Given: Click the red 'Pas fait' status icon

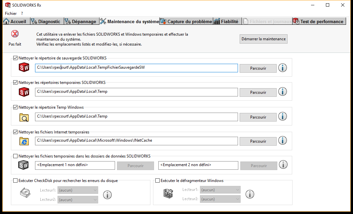Looking at the screenshot, I should (15, 34).
